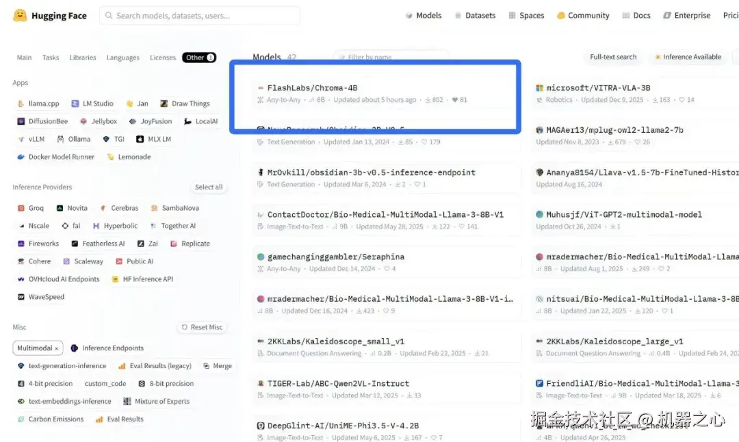Screen dimensions: 739x442
Task: Switch to the Main filter tab
Action: pyautogui.click(x=24, y=57)
